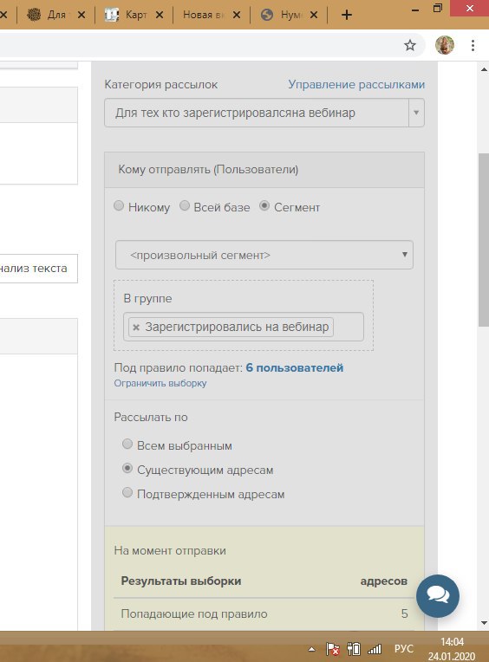Show hidden tray icons arrow

point(311,649)
